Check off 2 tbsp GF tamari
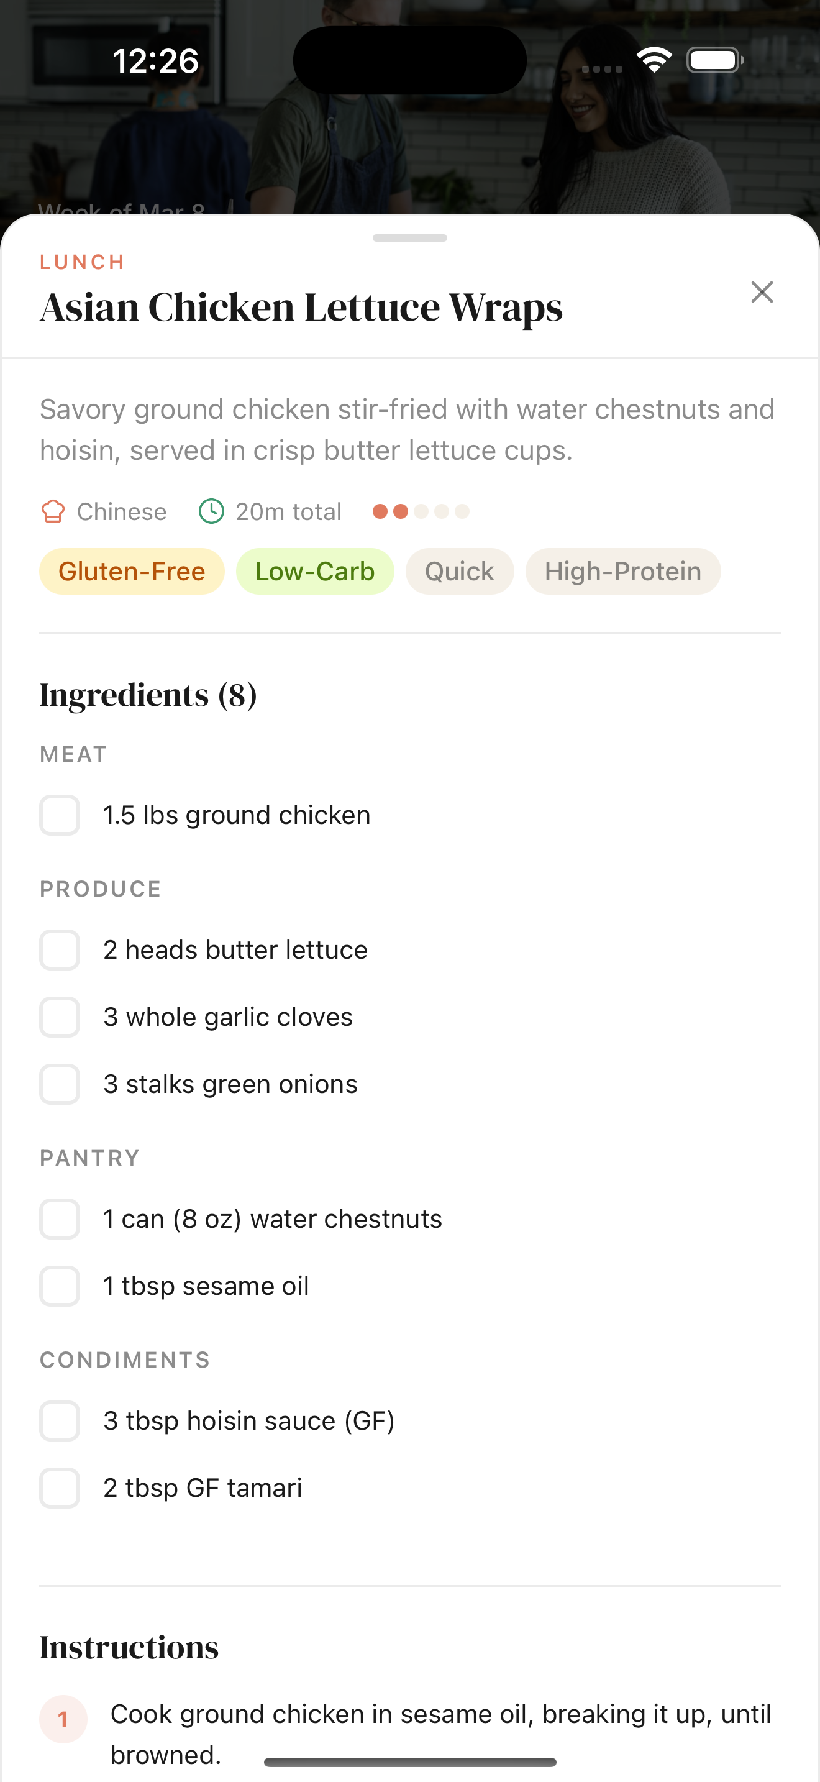Viewport: 820px width, 1782px height. pos(60,1488)
